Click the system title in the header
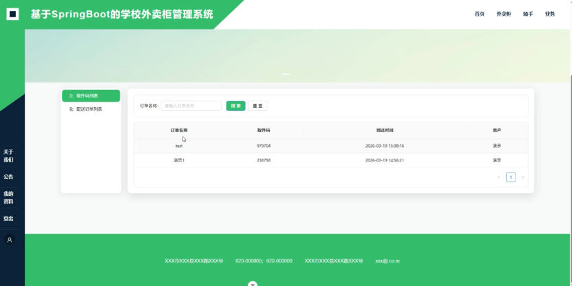Image resolution: width=572 pixels, height=286 pixels. [122, 14]
